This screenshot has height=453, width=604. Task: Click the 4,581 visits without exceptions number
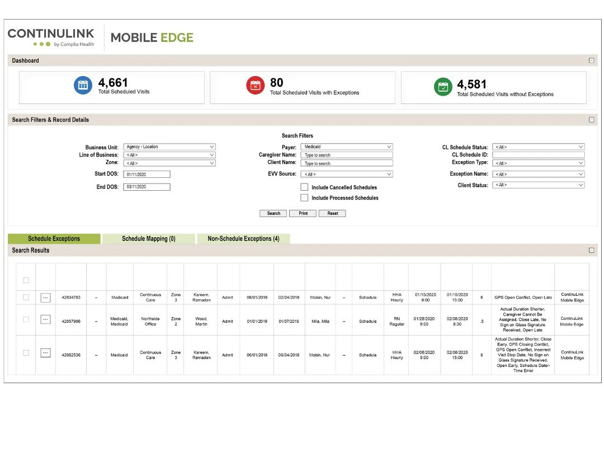click(471, 84)
